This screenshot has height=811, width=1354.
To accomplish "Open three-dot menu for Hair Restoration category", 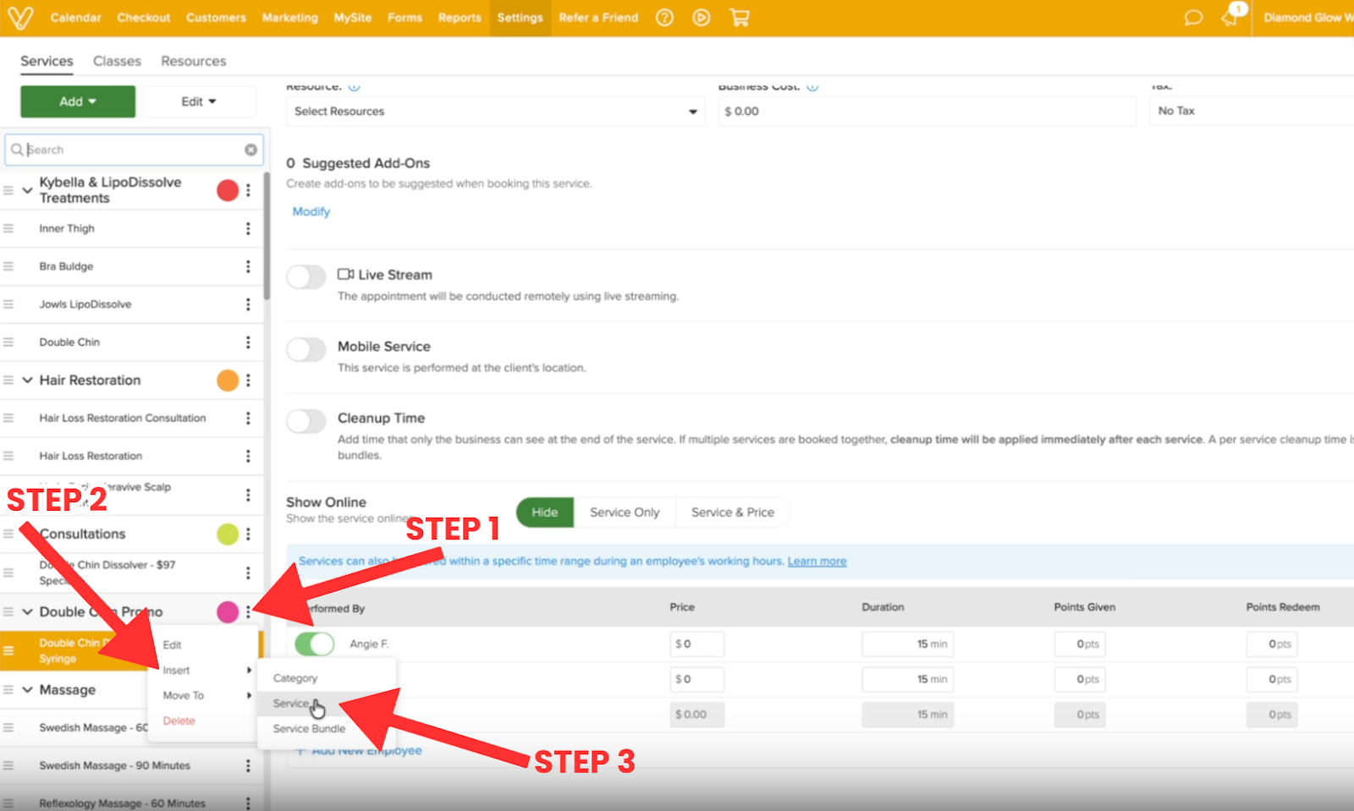I will point(248,381).
